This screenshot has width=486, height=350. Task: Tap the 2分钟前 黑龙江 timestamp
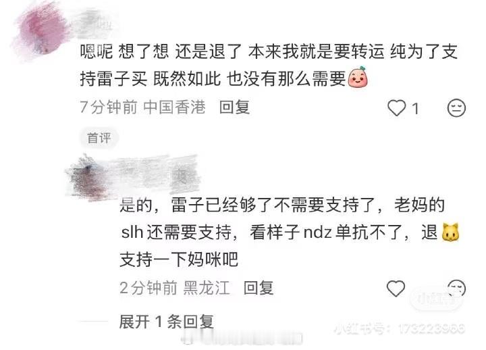[175, 288]
